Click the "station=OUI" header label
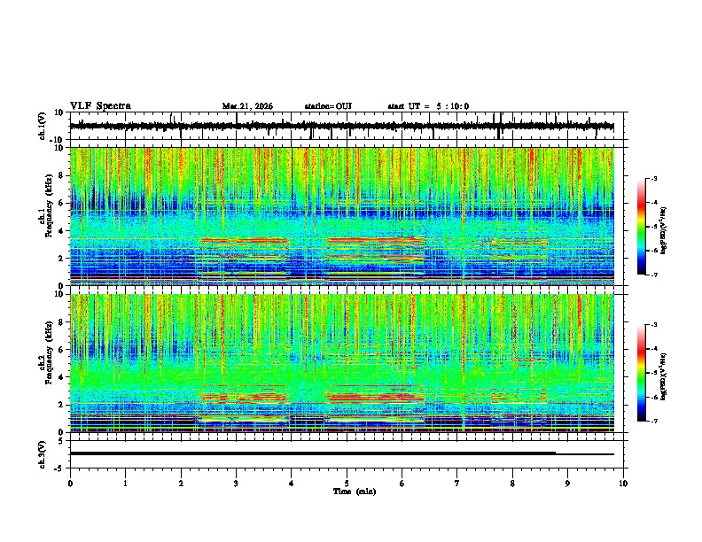The width and height of the screenshot is (702, 542). click(x=328, y=106)
